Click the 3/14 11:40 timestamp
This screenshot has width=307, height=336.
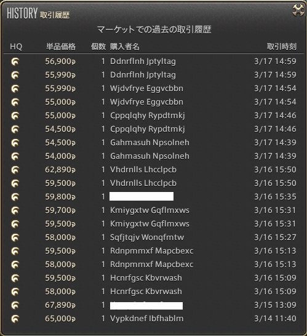pyautogui.click(x=275, y=319)
